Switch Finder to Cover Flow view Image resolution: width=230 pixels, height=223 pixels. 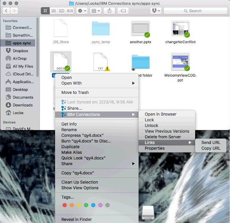[70, 11]
